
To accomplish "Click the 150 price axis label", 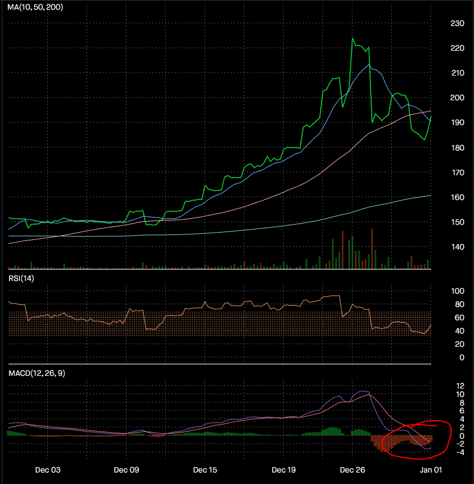I will coord(457,222).
